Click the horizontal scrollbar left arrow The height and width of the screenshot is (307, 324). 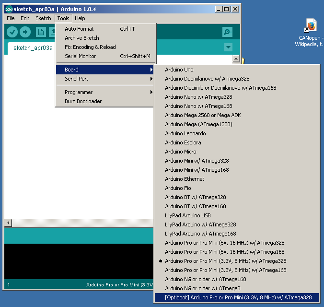[x=8, y=223]
